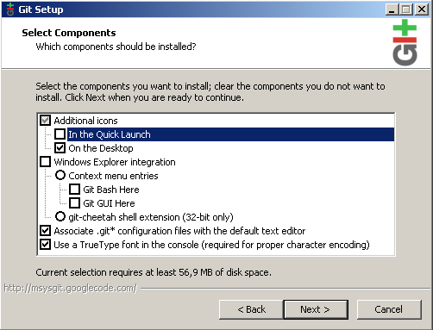The width and height of the screenshot is (433, 330).
Task: Go to the next setup page
Action: tap(316, 309)
